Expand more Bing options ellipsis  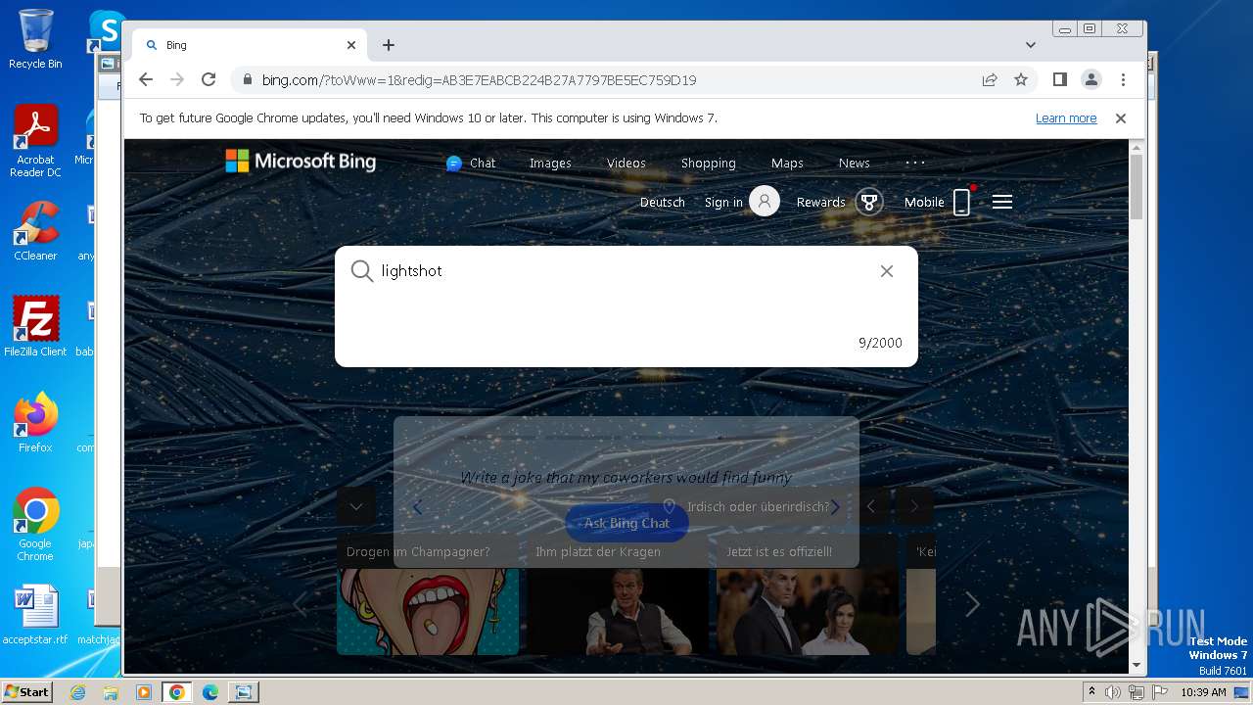click(x=915, y=163)
